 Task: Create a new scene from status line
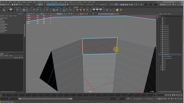pyautogui.click(x=12, y=5)
